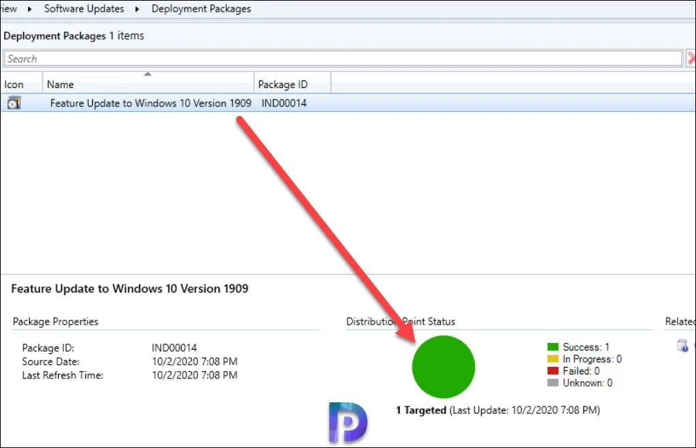Select Feature Update to Windows 10 Version 1909 row

click(x=348, y=103)
